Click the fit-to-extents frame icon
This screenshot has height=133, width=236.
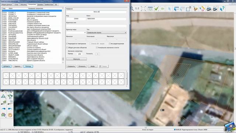143,8
